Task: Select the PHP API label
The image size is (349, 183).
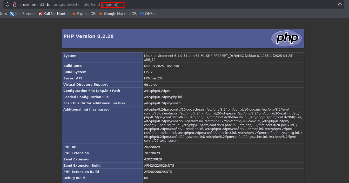Action: (x=70, y=147)
